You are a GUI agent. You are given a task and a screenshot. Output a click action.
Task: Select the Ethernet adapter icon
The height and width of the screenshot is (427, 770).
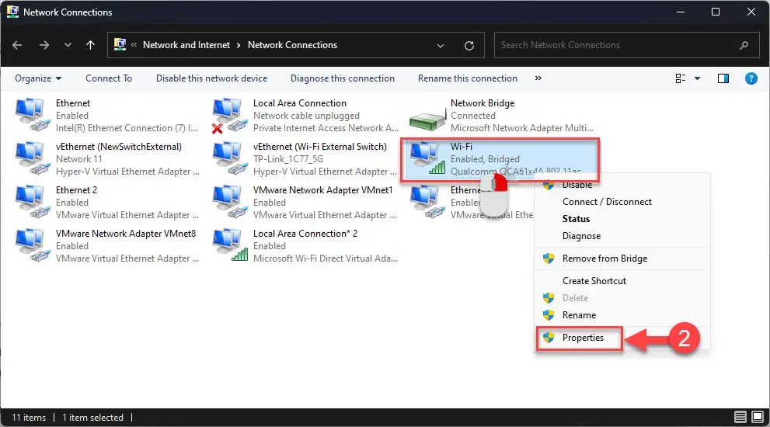tap(31, 116)
